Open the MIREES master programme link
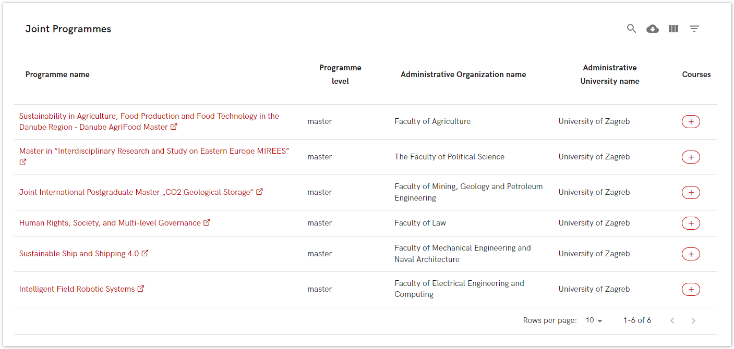Image resolution: width=734 pixels, height=349 pixels. 154,151
